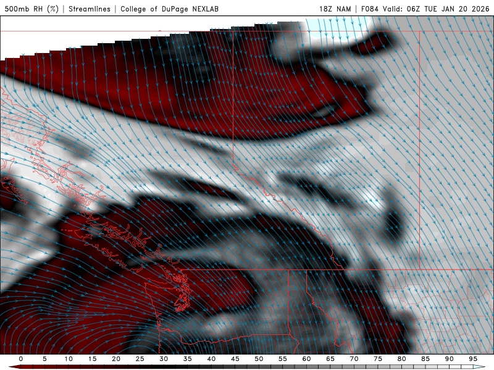The image size is (494, 370).
Task: Click the "40" legend number
Action: tap(211, 359)
